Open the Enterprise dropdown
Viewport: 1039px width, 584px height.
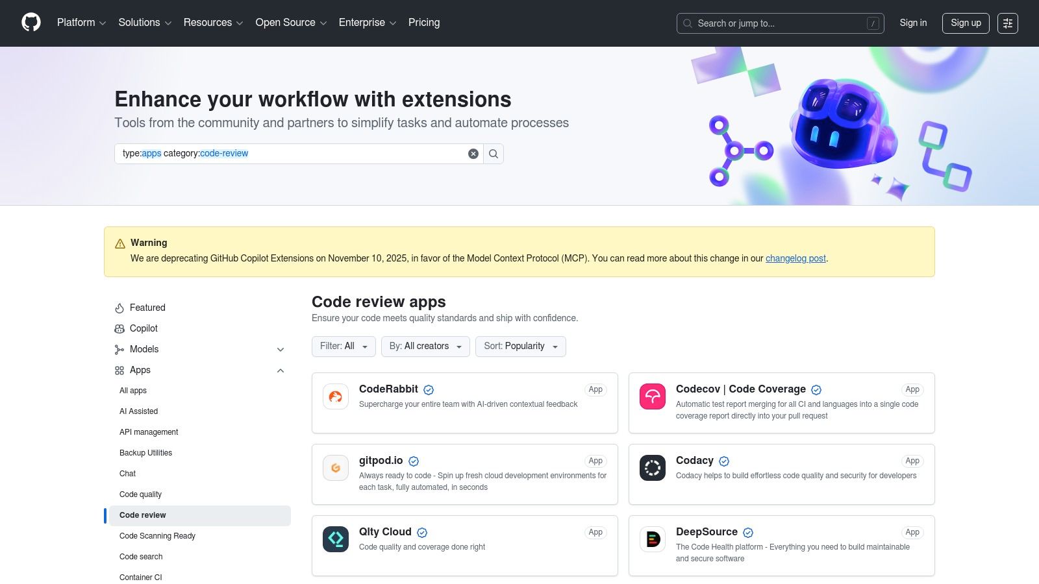pyautogui.click(x=368, y=23)
